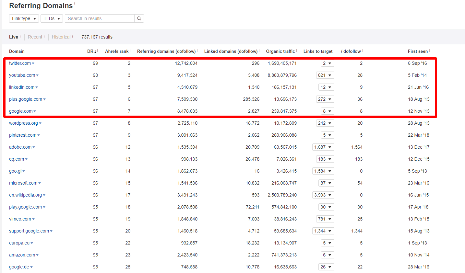Expand the dropdown arrow beside twitter.com
465x273 pixels.
pyautogui.click(x=33, y=63)
